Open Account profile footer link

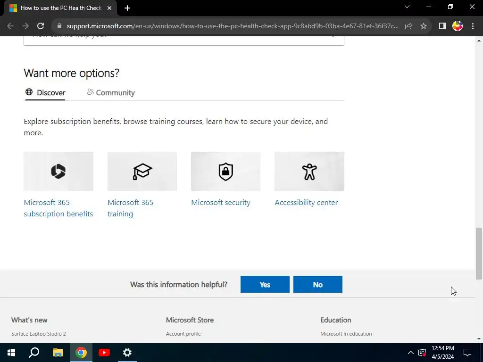click(x=183, y=334)
